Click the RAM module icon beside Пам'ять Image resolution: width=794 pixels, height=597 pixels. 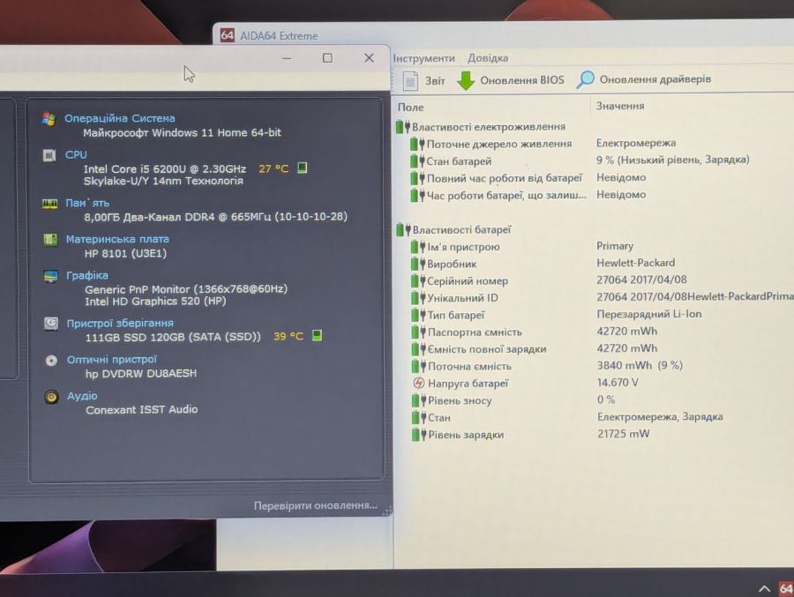coord(49,204)
